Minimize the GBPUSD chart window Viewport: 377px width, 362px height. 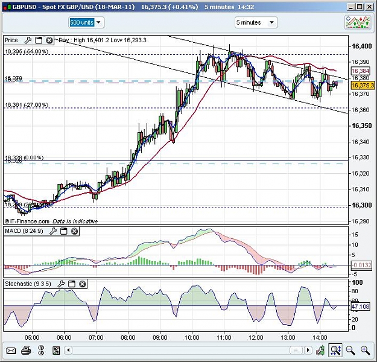pyautogui.click(x=351, y=7)
